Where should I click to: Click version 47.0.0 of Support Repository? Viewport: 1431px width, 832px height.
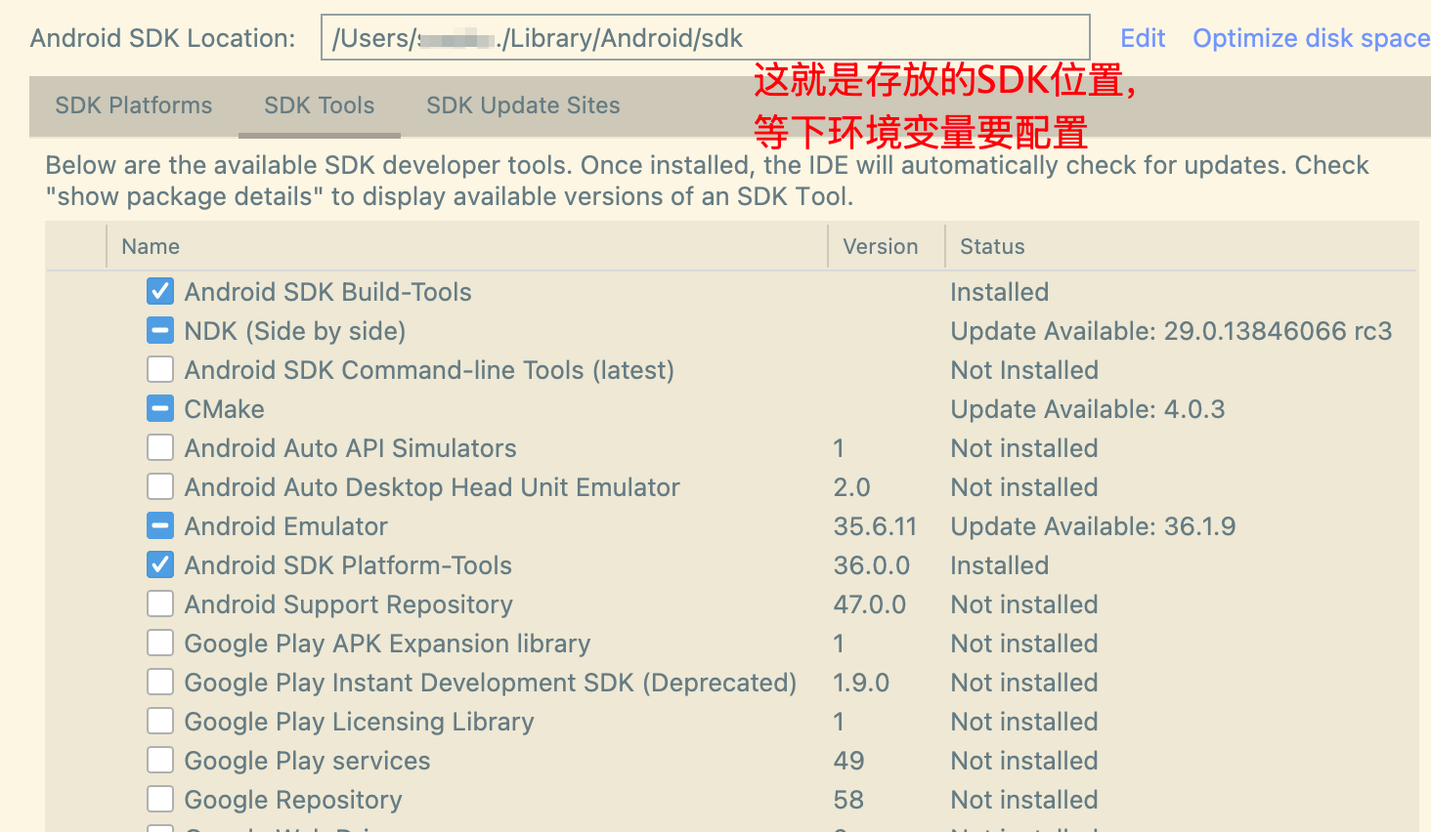click(870, 604)
